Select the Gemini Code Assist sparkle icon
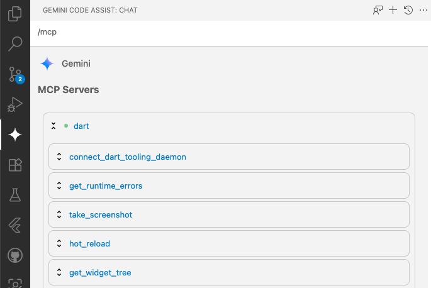Screen dimensions: 431x288 click(x=15, y=135)
